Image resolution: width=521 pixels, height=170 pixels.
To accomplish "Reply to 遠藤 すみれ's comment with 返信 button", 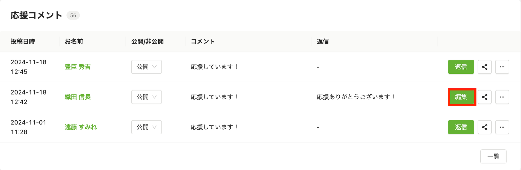I will [x=461, y=127].
